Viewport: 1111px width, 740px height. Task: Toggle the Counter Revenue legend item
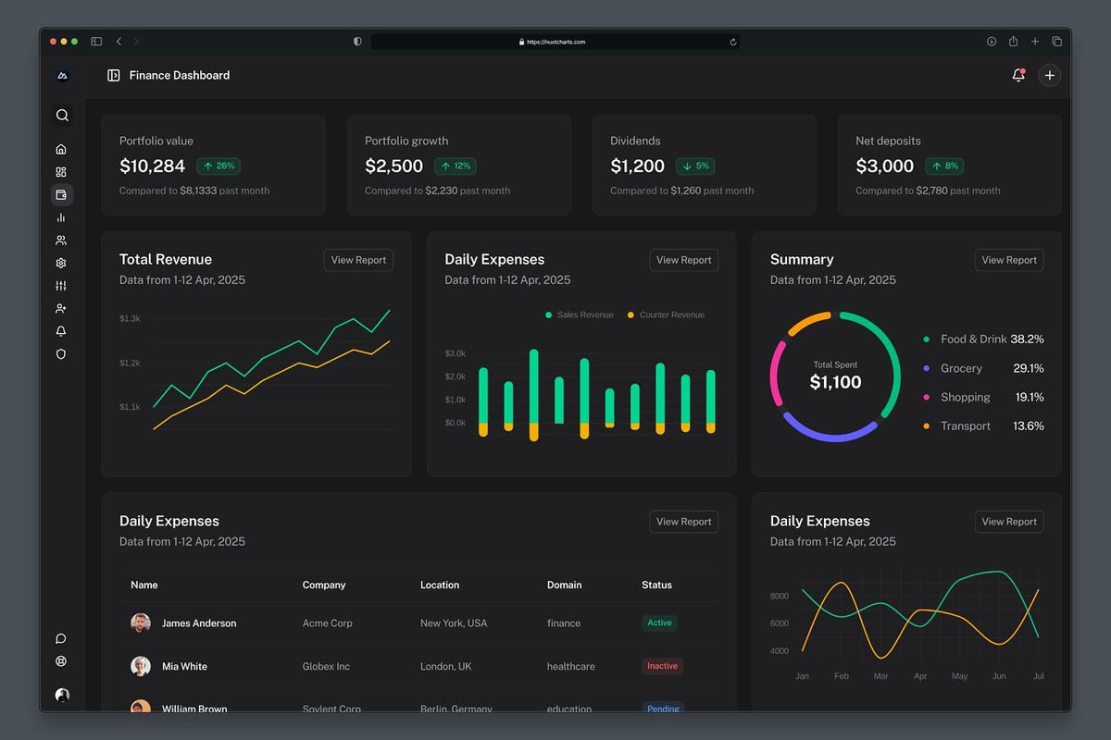(666, 315)
